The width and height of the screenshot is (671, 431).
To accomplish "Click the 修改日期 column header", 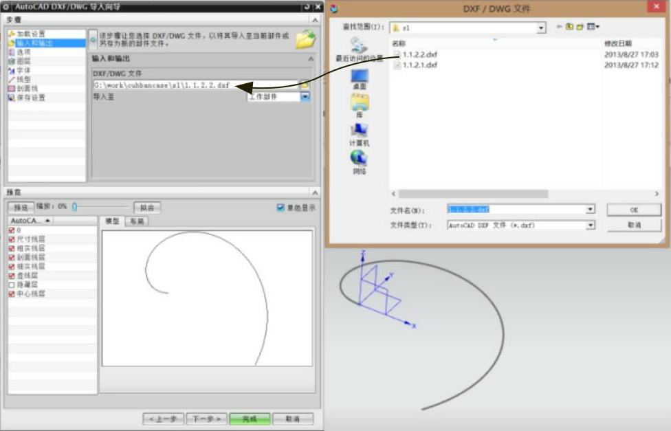I will tap(617, 43).
